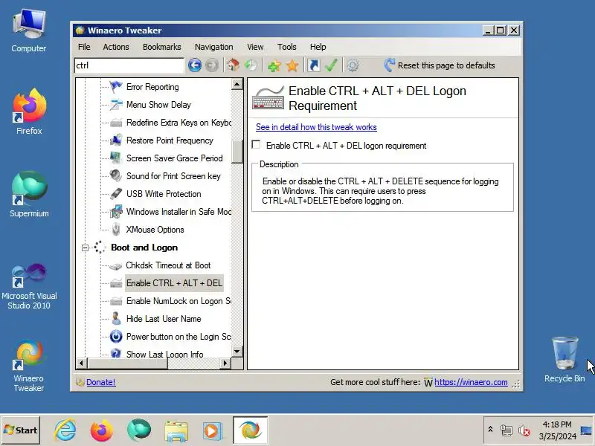Open the Bookmarks menu
The height and width of the screenshot is (446, 595).
coord(161,47)
